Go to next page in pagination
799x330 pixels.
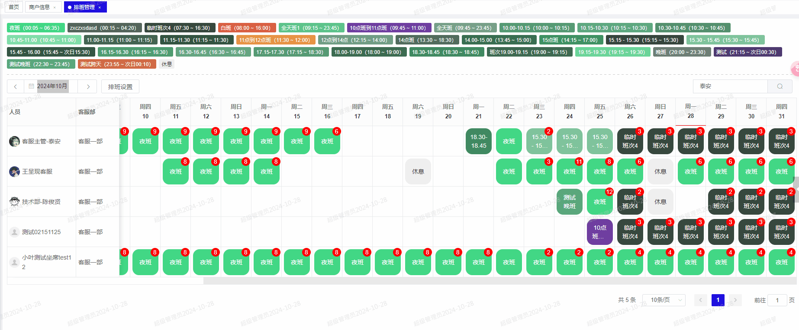tap(735, 300)
